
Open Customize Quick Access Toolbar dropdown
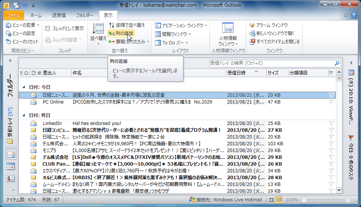[x=33, y=6]
